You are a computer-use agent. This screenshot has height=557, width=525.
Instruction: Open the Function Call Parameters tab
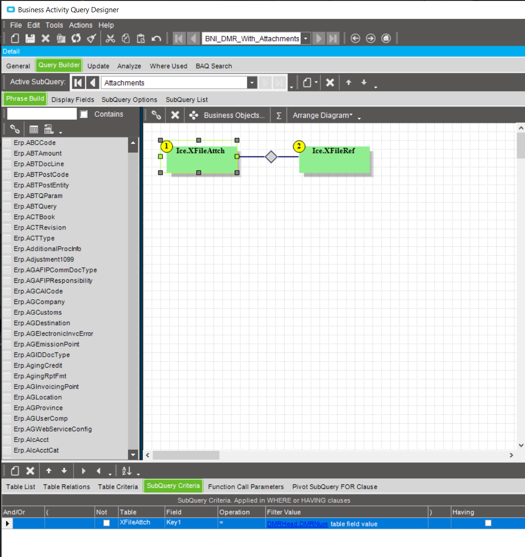tap(246, 487)
